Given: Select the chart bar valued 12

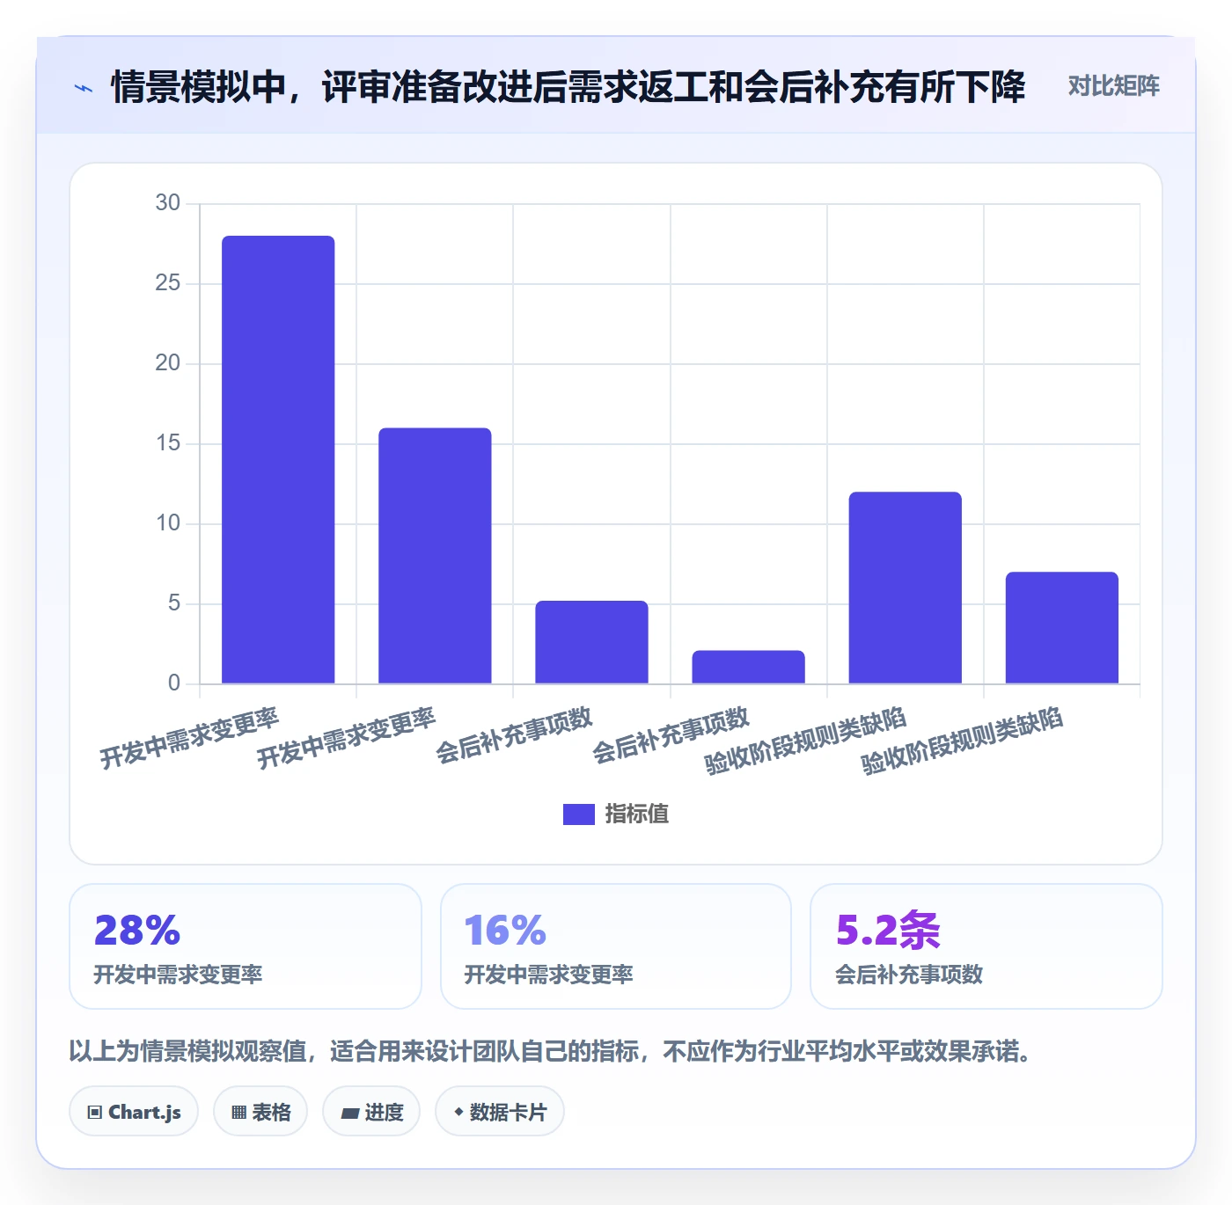Looking at the screenshot, I should pyautogui.click(x=905, y=588).
